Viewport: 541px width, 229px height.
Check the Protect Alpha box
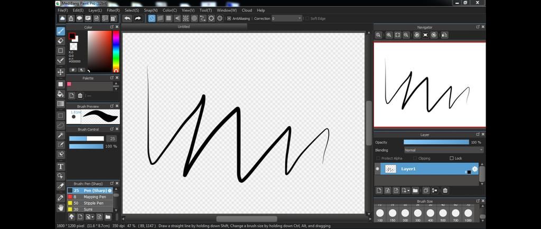coord(378,158)
